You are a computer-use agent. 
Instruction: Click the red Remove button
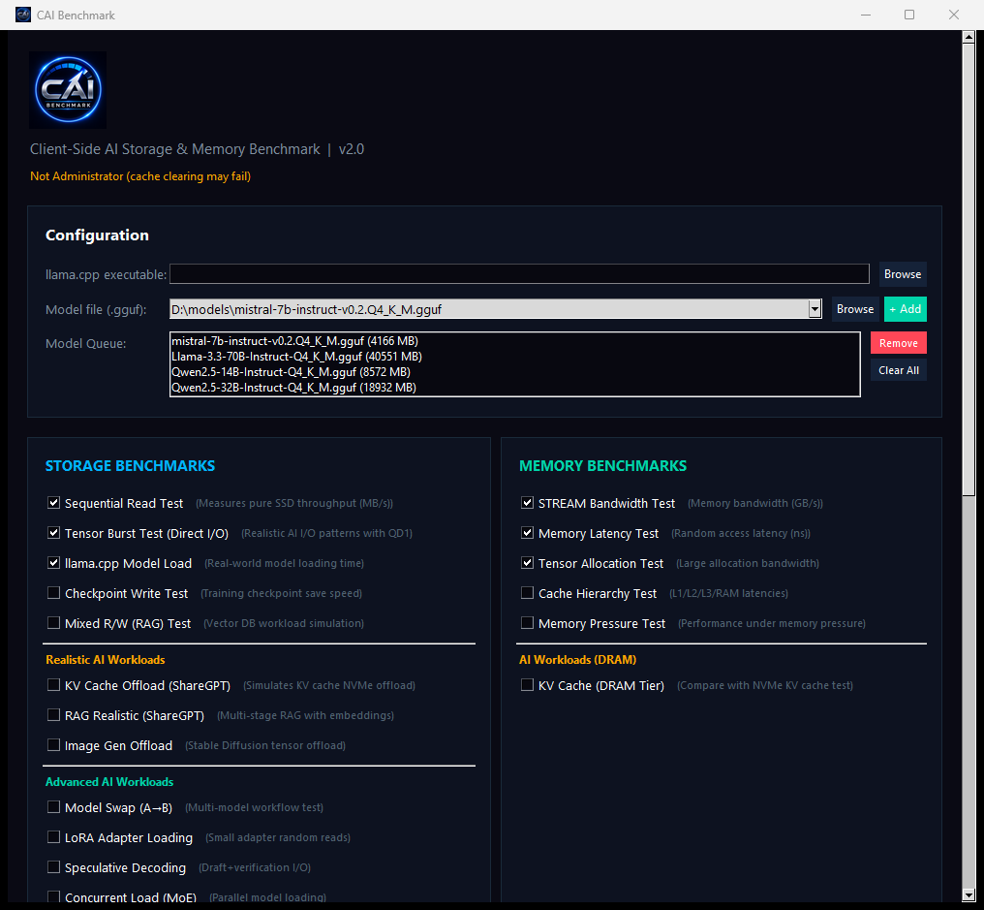pyautogui.click(x=898, y=343)
